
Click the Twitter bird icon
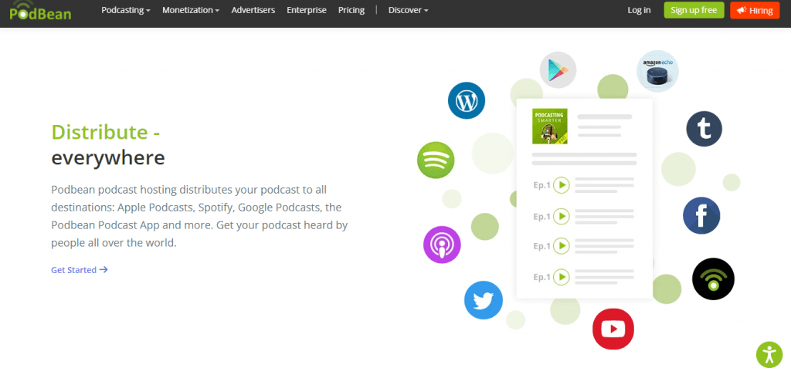(x=484, y=300)
